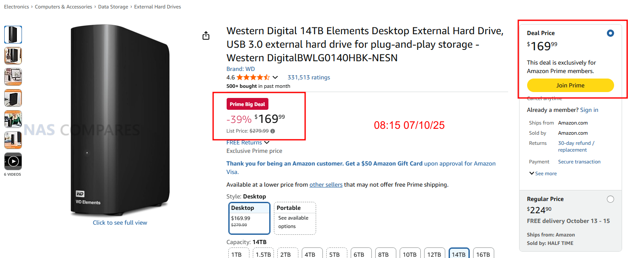Open the 331,513 ratings link
The image size is (628, 258).
[x=309, y=77]
